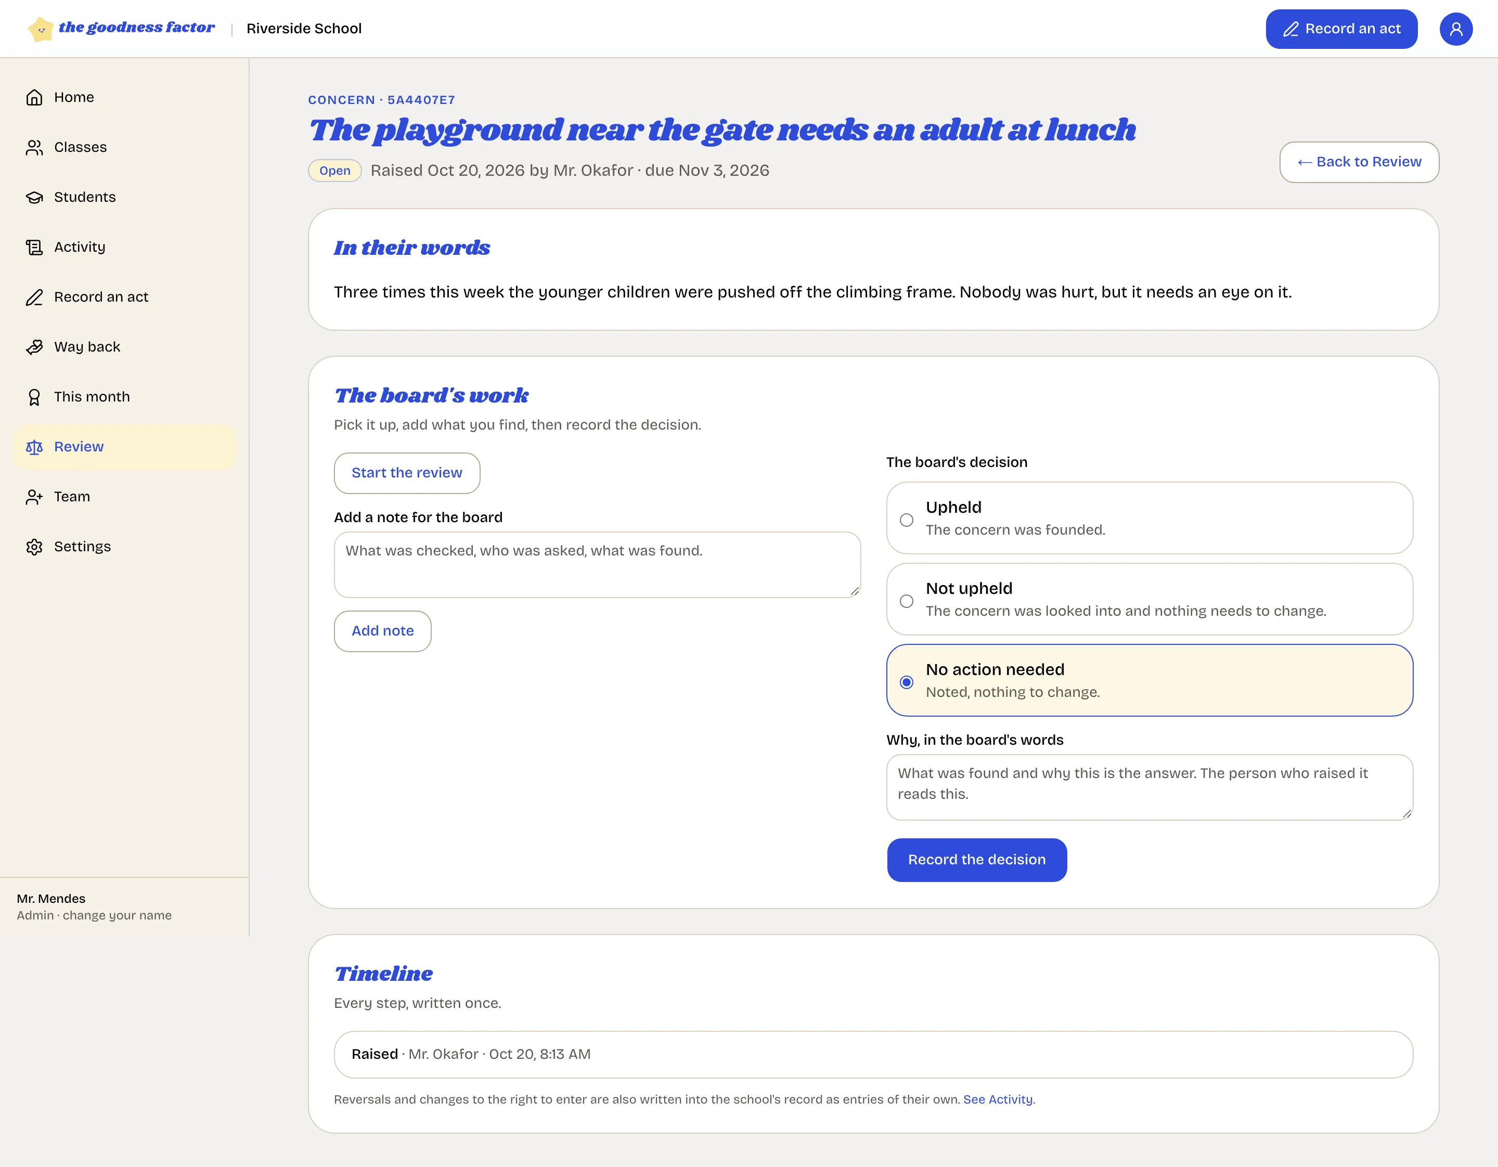Click the Activity sidebar label
Image resolution: width=1498 pixels, height=1167 pixels.
click(x=80, y=248)
